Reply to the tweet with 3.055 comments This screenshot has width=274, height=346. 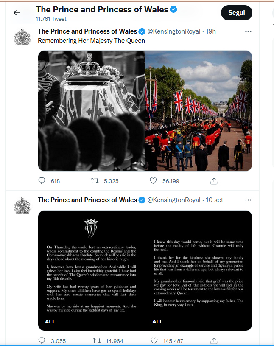[x=42, y=340]
